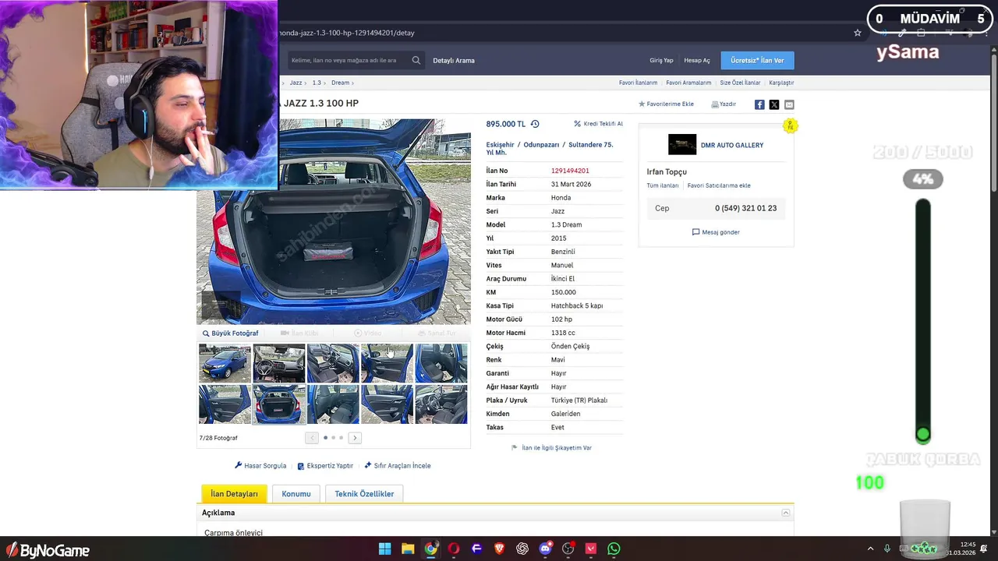Screen dimensions: 998x561
Task: Open Tüm ilanları of seller
Action: click(x=663, y=185)
